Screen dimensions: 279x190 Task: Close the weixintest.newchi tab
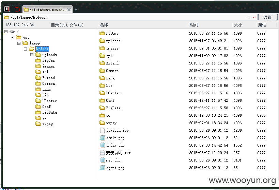pos(69,9)
